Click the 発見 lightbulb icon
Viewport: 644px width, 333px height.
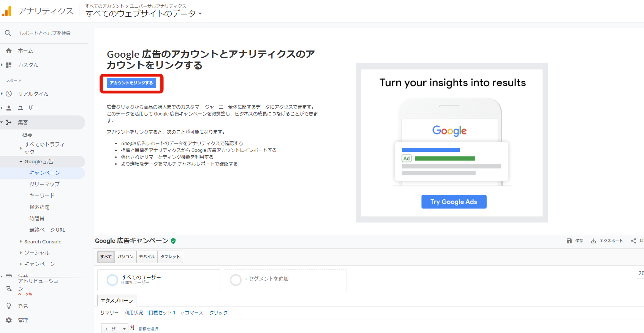pos(9,306)
